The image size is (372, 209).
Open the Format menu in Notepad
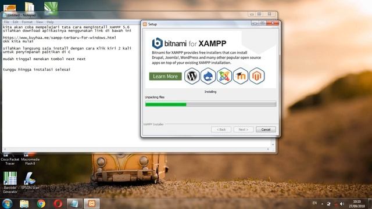point(27,22)
